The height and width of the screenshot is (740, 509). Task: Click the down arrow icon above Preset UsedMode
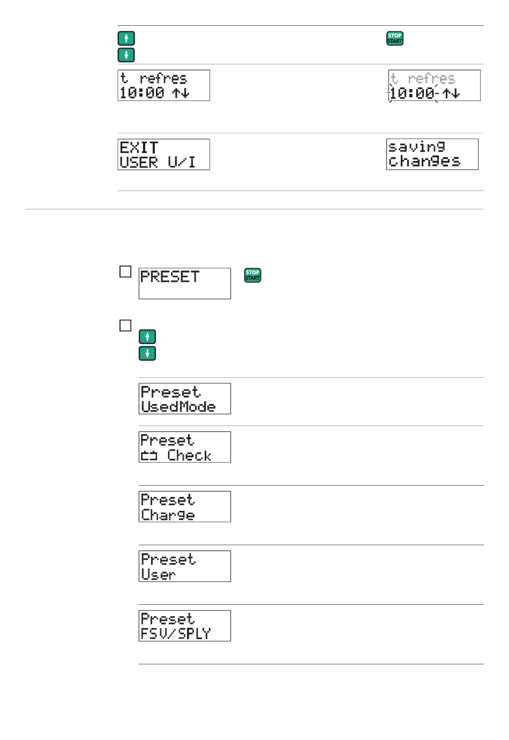tap(147, 353)
